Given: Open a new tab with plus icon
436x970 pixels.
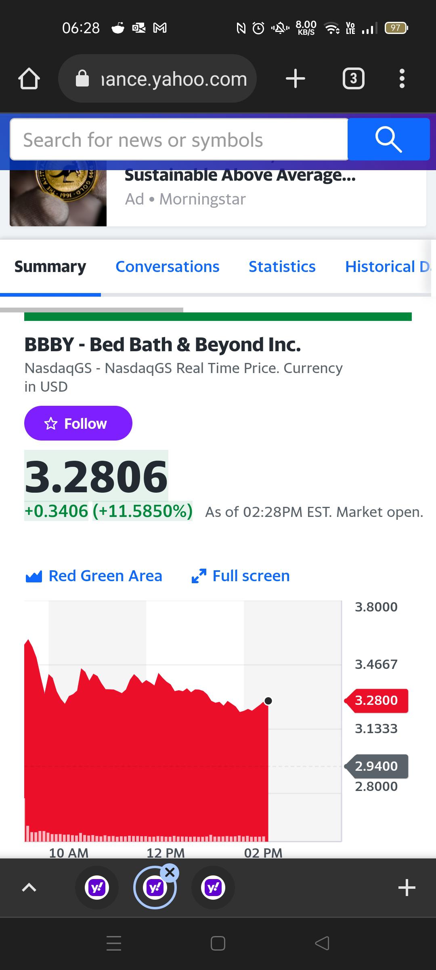Looking at the screenshot, I should coord(295,78).
